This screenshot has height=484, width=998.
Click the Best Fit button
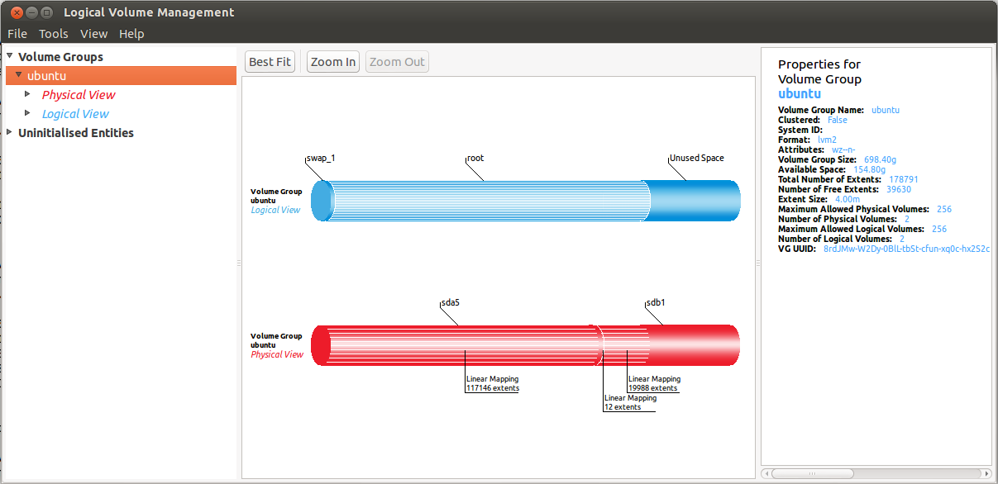click(x=270, y=62)
